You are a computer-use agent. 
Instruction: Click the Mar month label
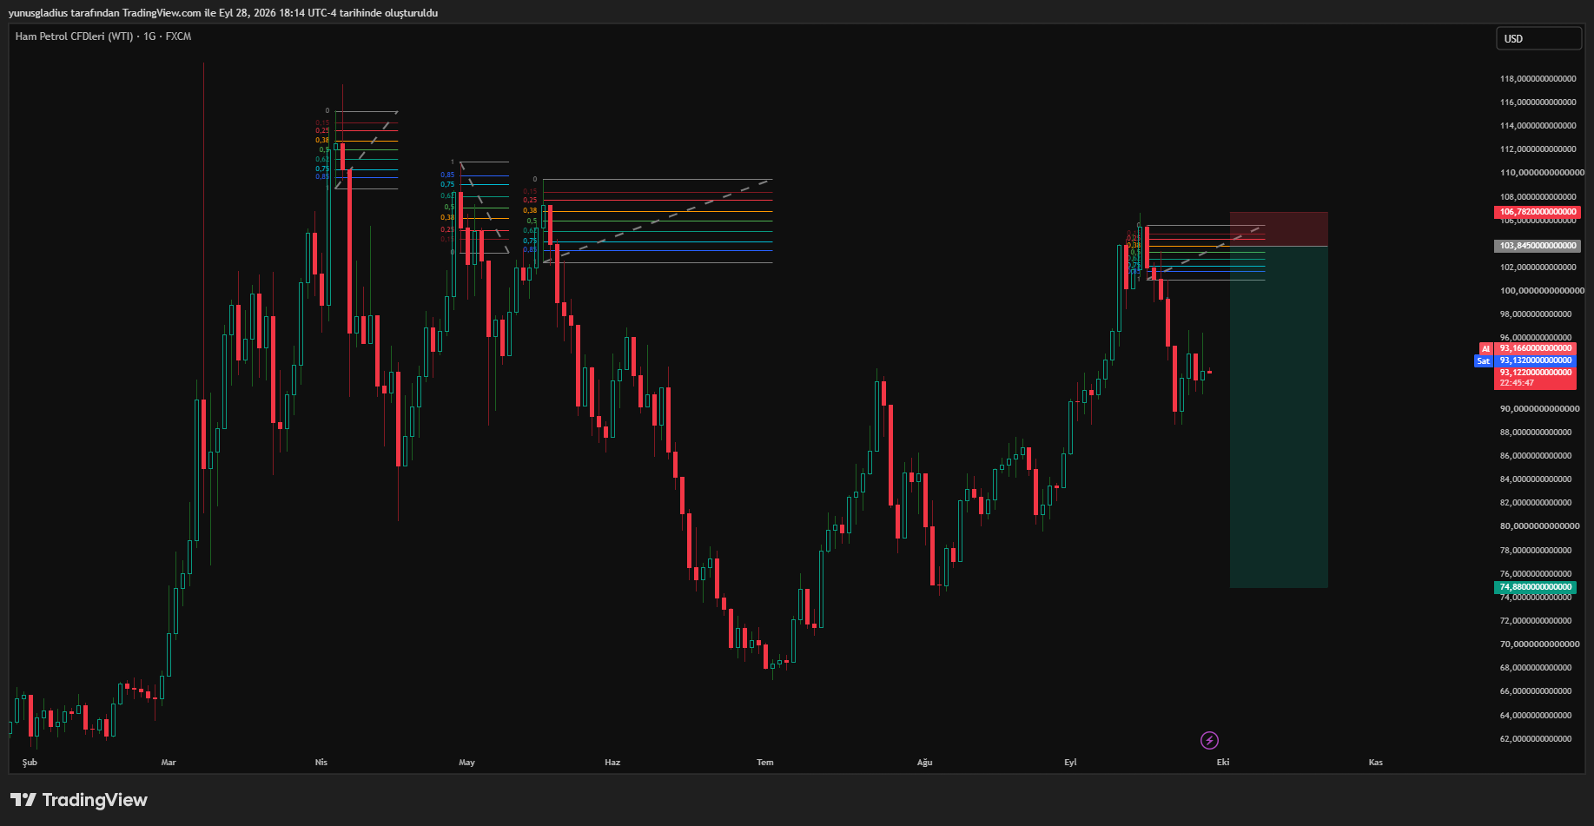tap(169, 763)
